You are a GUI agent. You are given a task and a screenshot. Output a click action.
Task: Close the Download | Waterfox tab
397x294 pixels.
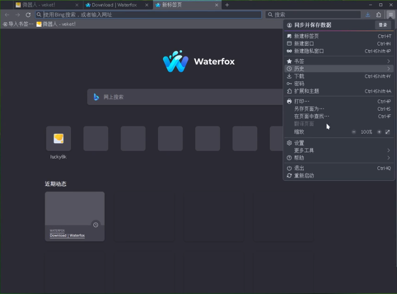pos(146,5)
